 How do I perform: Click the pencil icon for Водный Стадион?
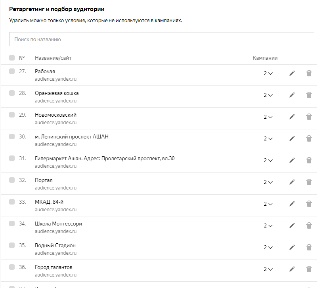[292, 247]
